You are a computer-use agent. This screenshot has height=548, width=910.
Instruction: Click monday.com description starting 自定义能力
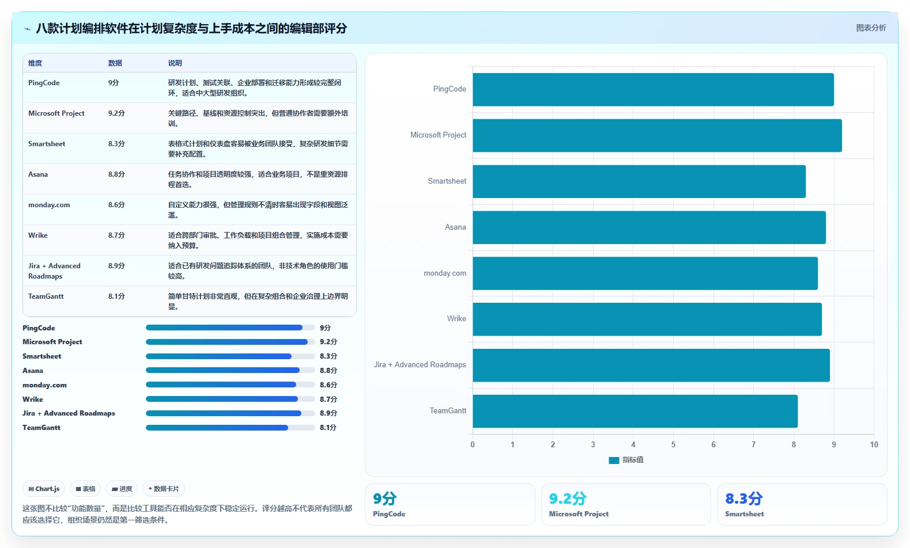click(x=258, y=210)
